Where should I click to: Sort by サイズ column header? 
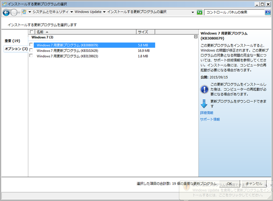[x=145, y=32]
